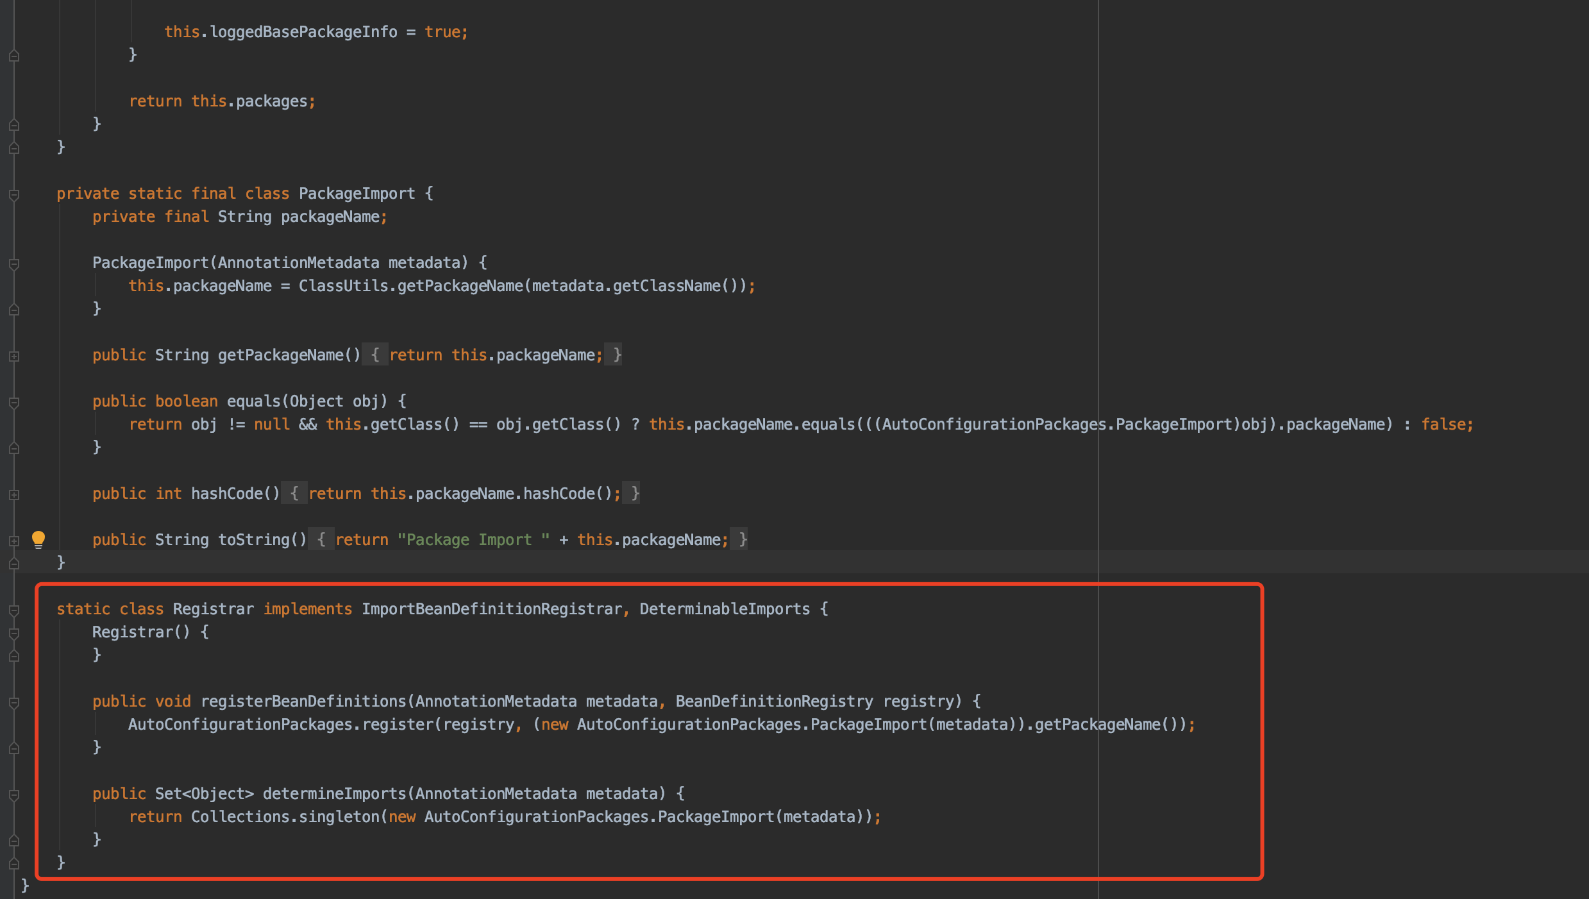Image resolution: width=1589 pixels, height=899 pixels.
Task: Expand the folded getPackageName method via gutter
Action: pos(14,356)
